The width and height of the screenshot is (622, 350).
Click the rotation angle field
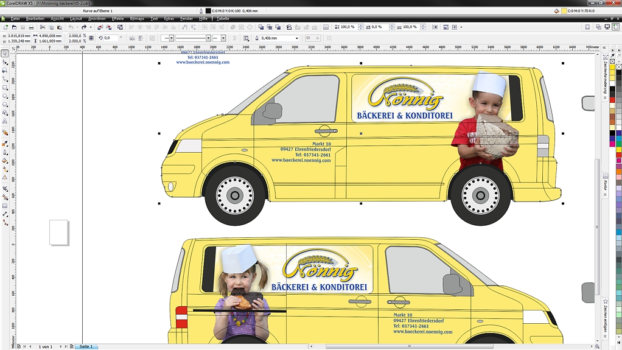coord(111,38)
